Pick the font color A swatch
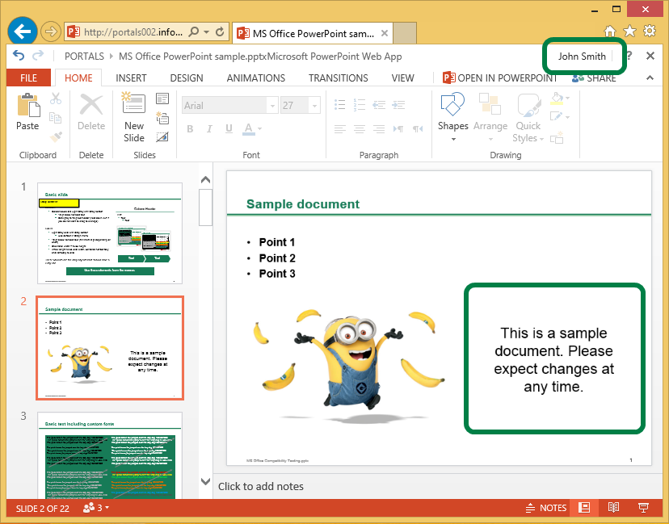The height and width of the screenshot is (524, 669). pos(248,128)
